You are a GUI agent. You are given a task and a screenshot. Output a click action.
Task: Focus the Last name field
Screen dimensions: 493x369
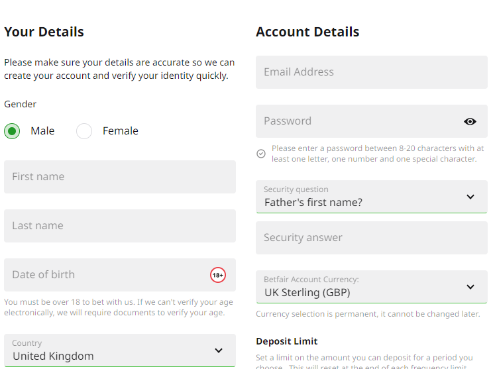[119, 226]
